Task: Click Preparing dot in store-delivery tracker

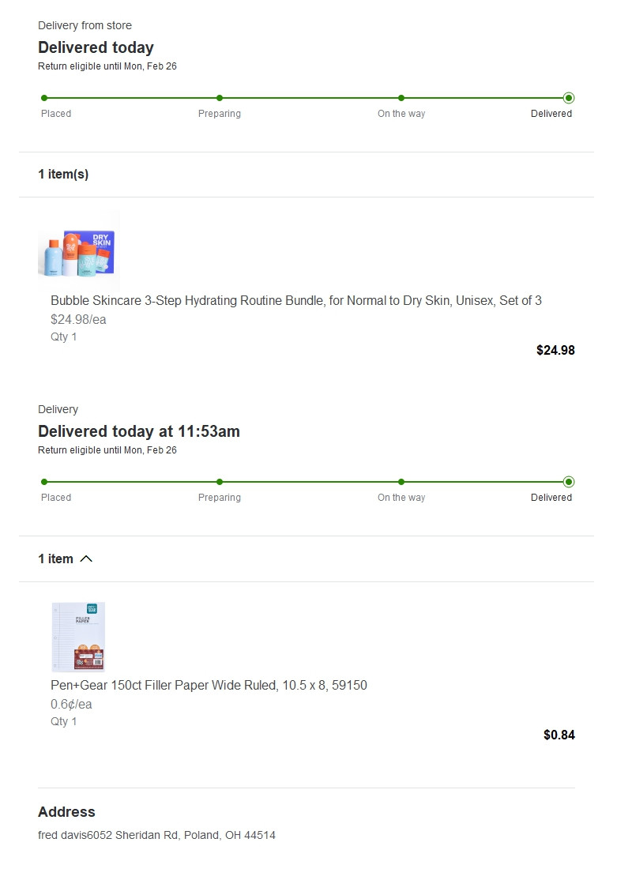Action: click(220, 98)
